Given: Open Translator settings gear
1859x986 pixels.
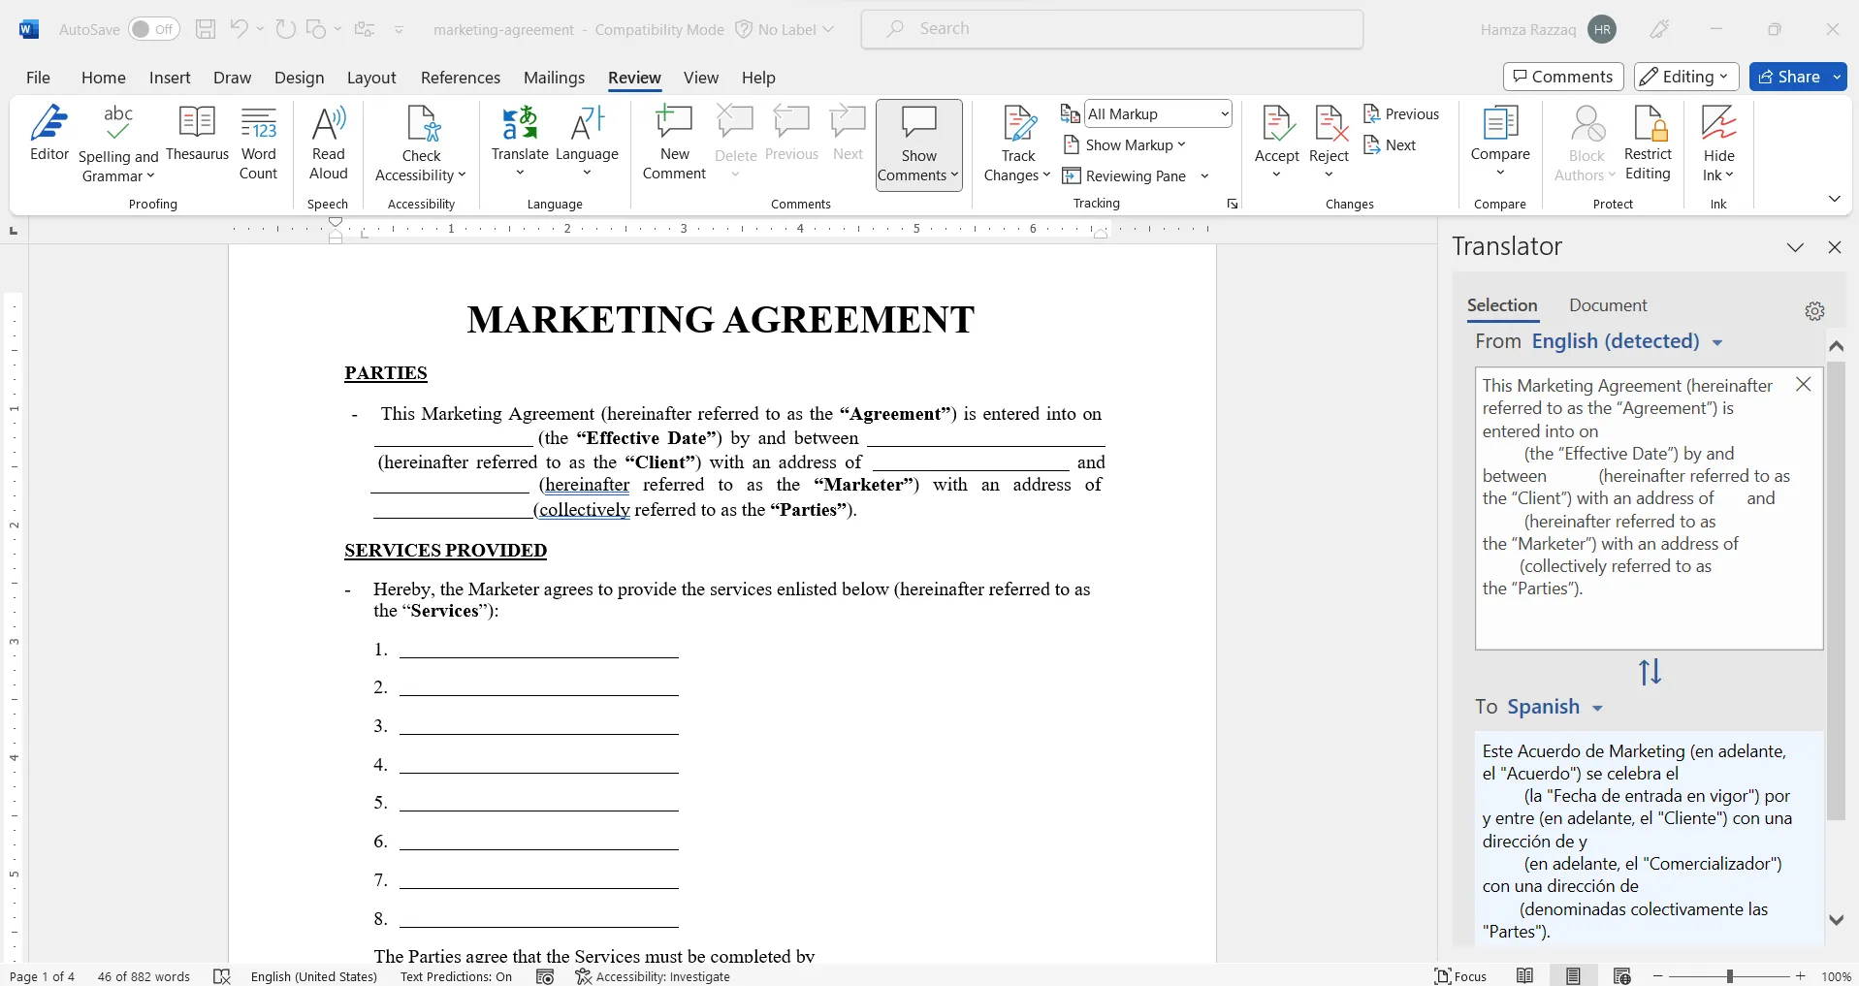Looking at the screenshot, I should pos(1814,311).
